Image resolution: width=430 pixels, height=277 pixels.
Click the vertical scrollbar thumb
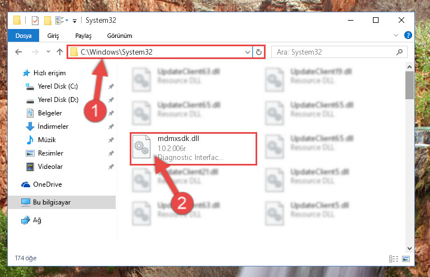(409, 85)
